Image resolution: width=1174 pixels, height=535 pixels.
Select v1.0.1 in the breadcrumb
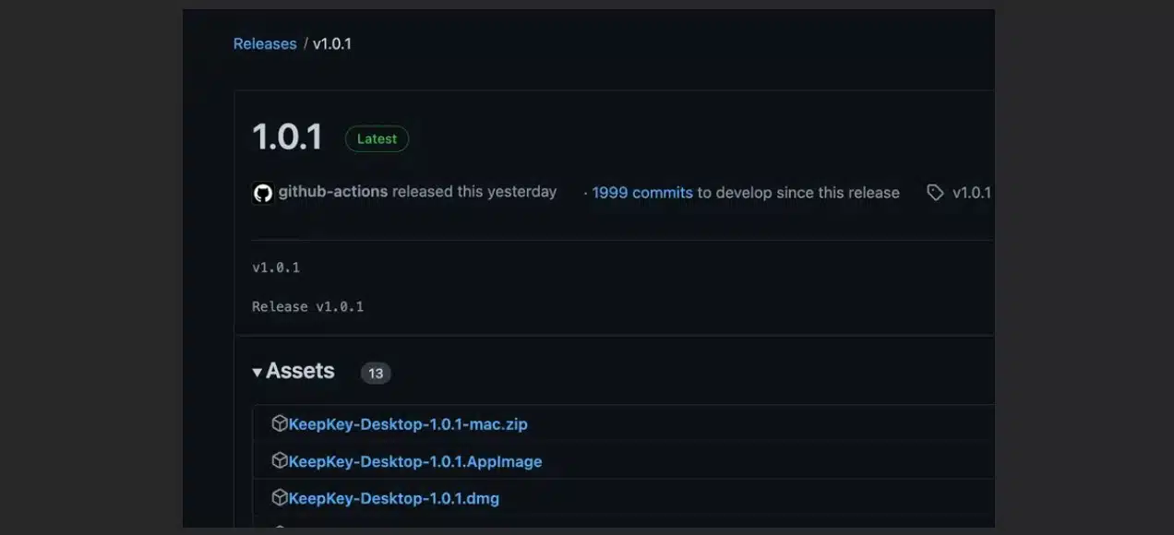332,44
